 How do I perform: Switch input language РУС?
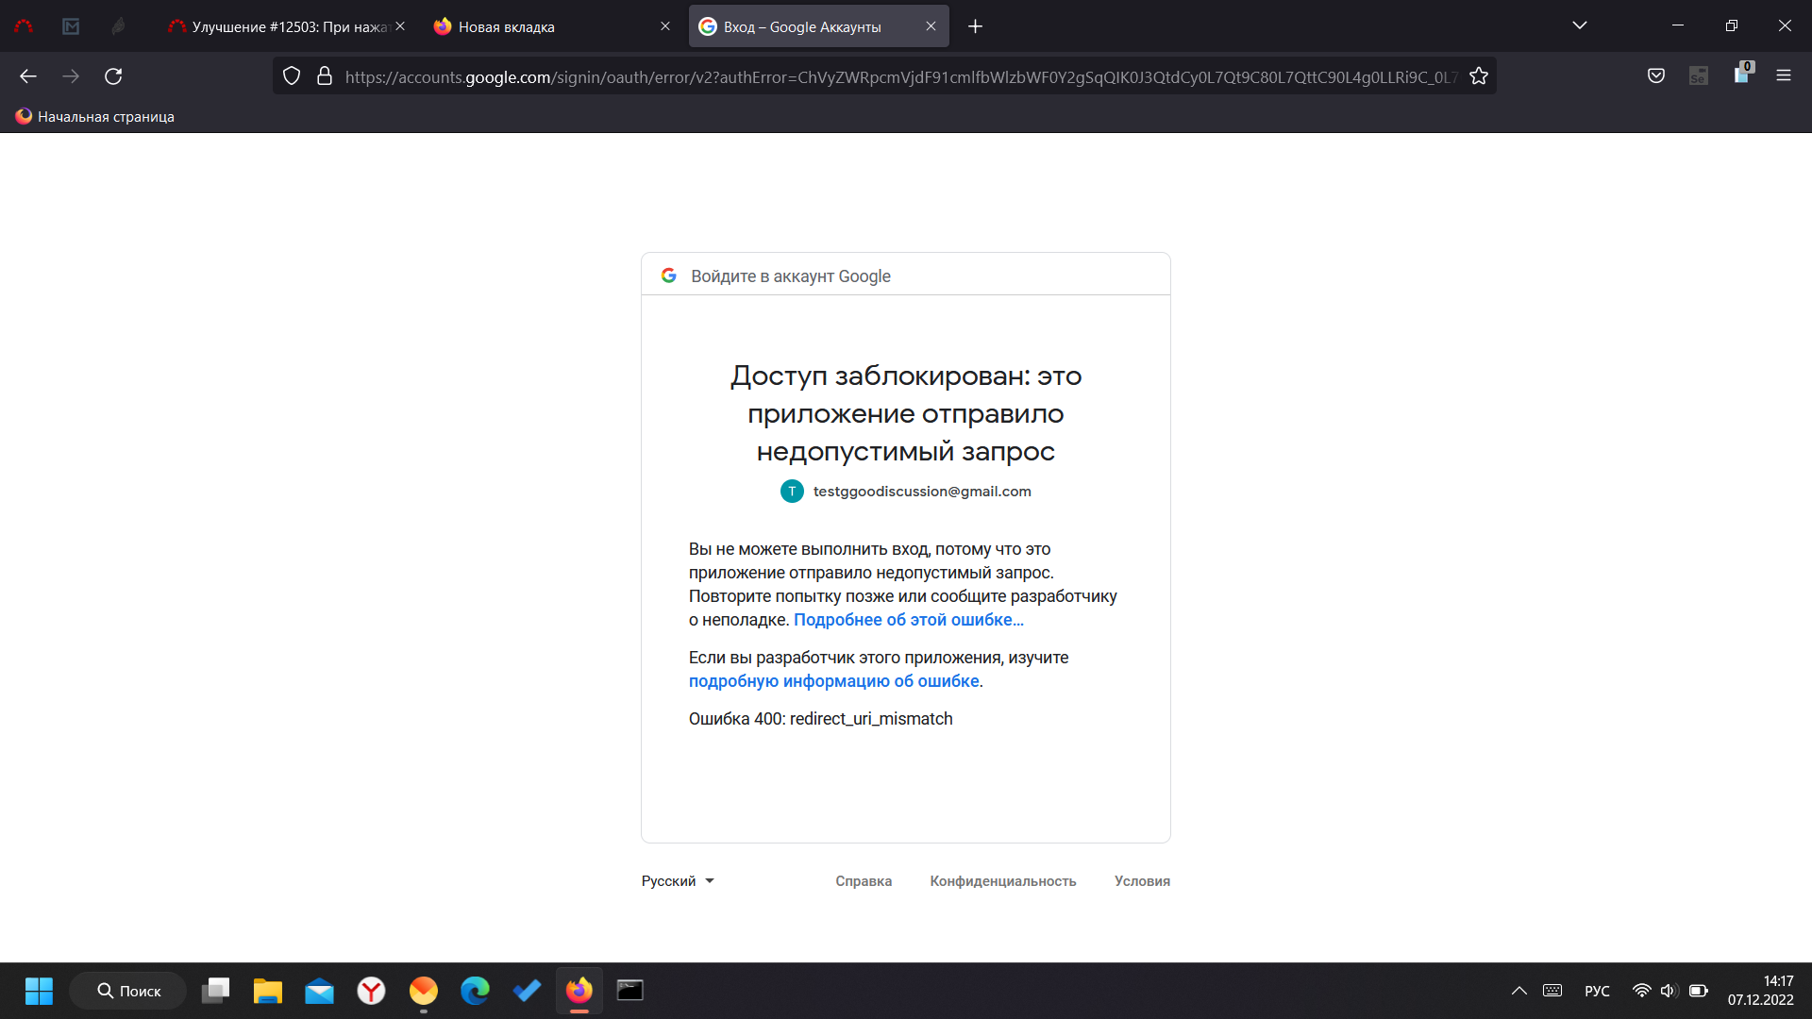pos(1597,991)
